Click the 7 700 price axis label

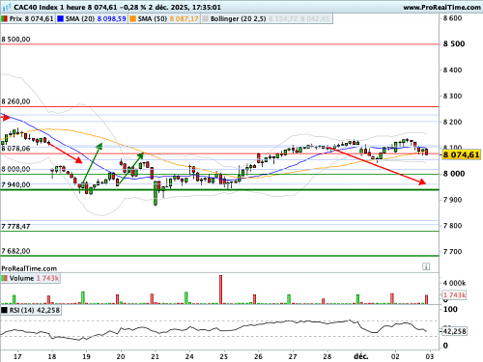[452, 252]
